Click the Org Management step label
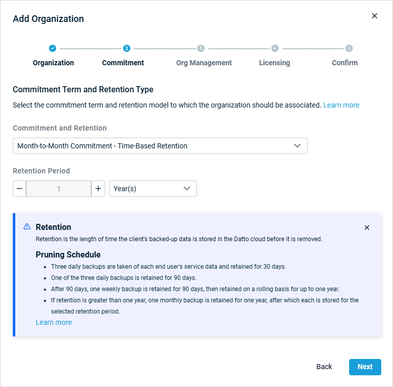The height and width of the screenshot is (387, 393). tap(204, 63)
